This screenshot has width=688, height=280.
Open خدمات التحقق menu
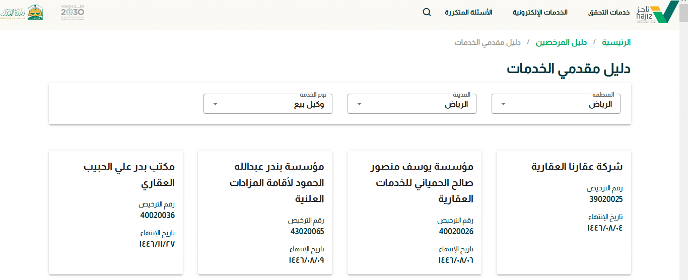[x=609, y=12]
